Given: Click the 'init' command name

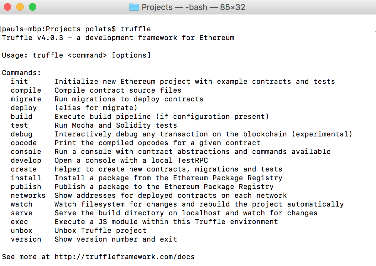Looking at the screenshot, I should [19, 82].
